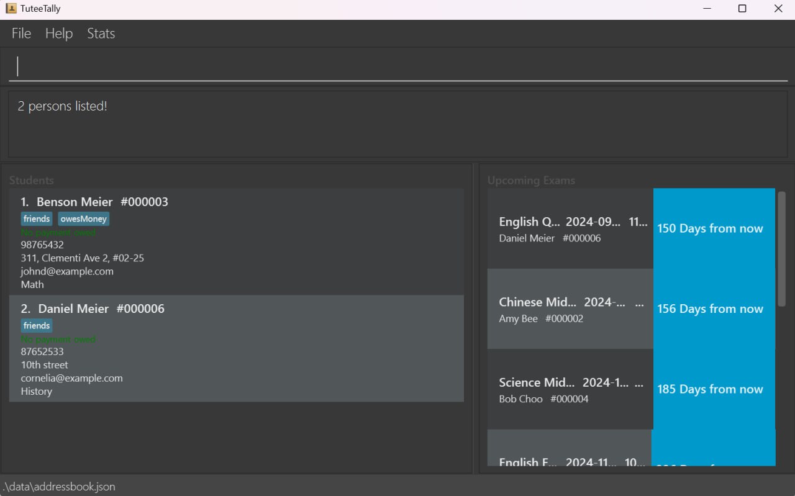Maximize the TuteeTally window

742,9
